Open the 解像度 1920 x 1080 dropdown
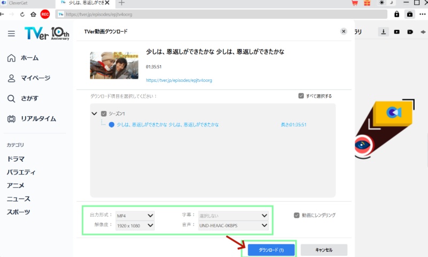Screen dimensions: 428x257 click(x=135, y=225)
